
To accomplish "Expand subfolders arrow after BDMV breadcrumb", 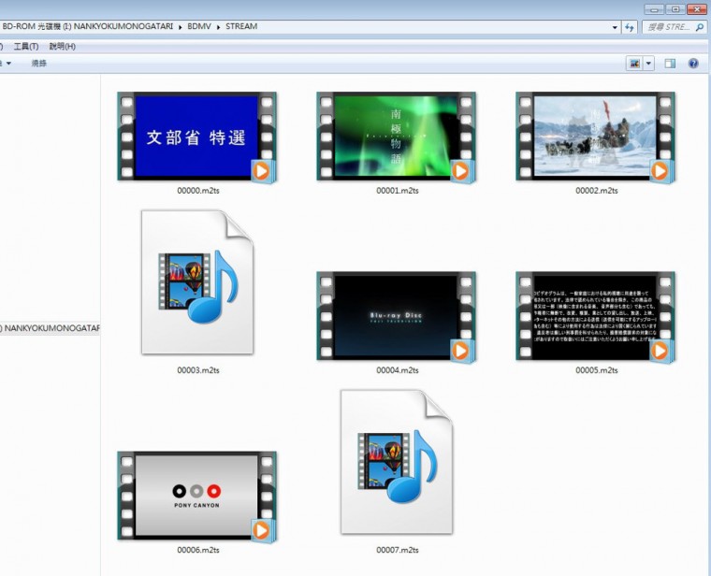I will tap(218, 27).
